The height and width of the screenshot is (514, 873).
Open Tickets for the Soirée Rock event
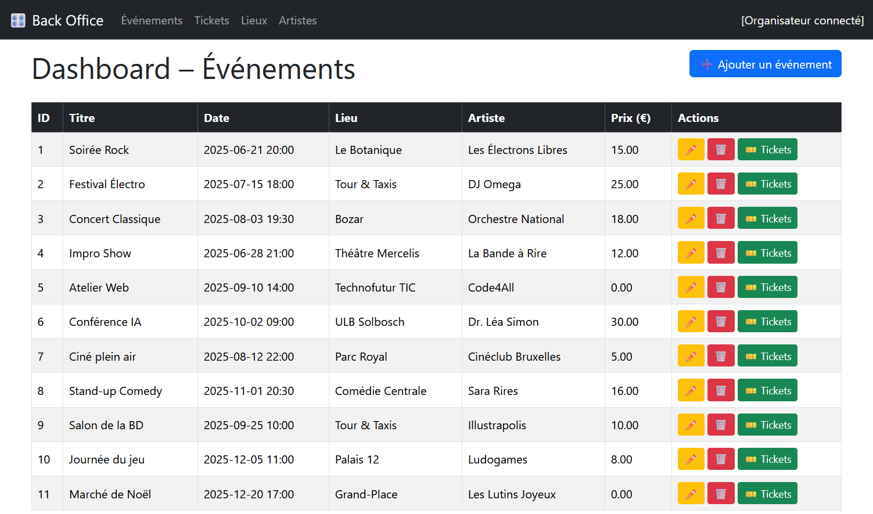point(767,149)
